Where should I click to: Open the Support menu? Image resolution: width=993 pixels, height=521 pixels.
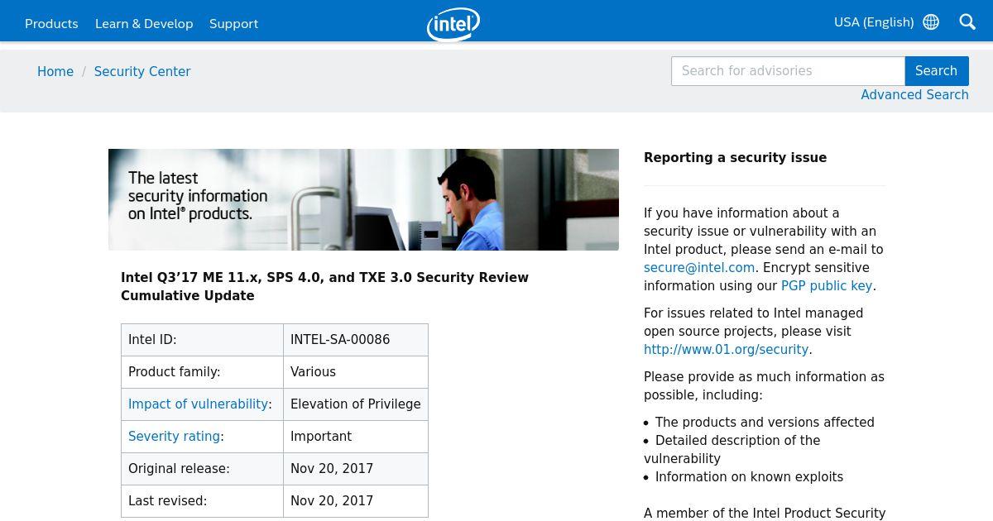click(233, 24)
